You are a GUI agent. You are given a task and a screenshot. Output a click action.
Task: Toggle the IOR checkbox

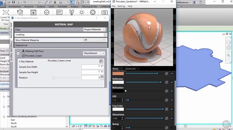click(x=172, y=100)
